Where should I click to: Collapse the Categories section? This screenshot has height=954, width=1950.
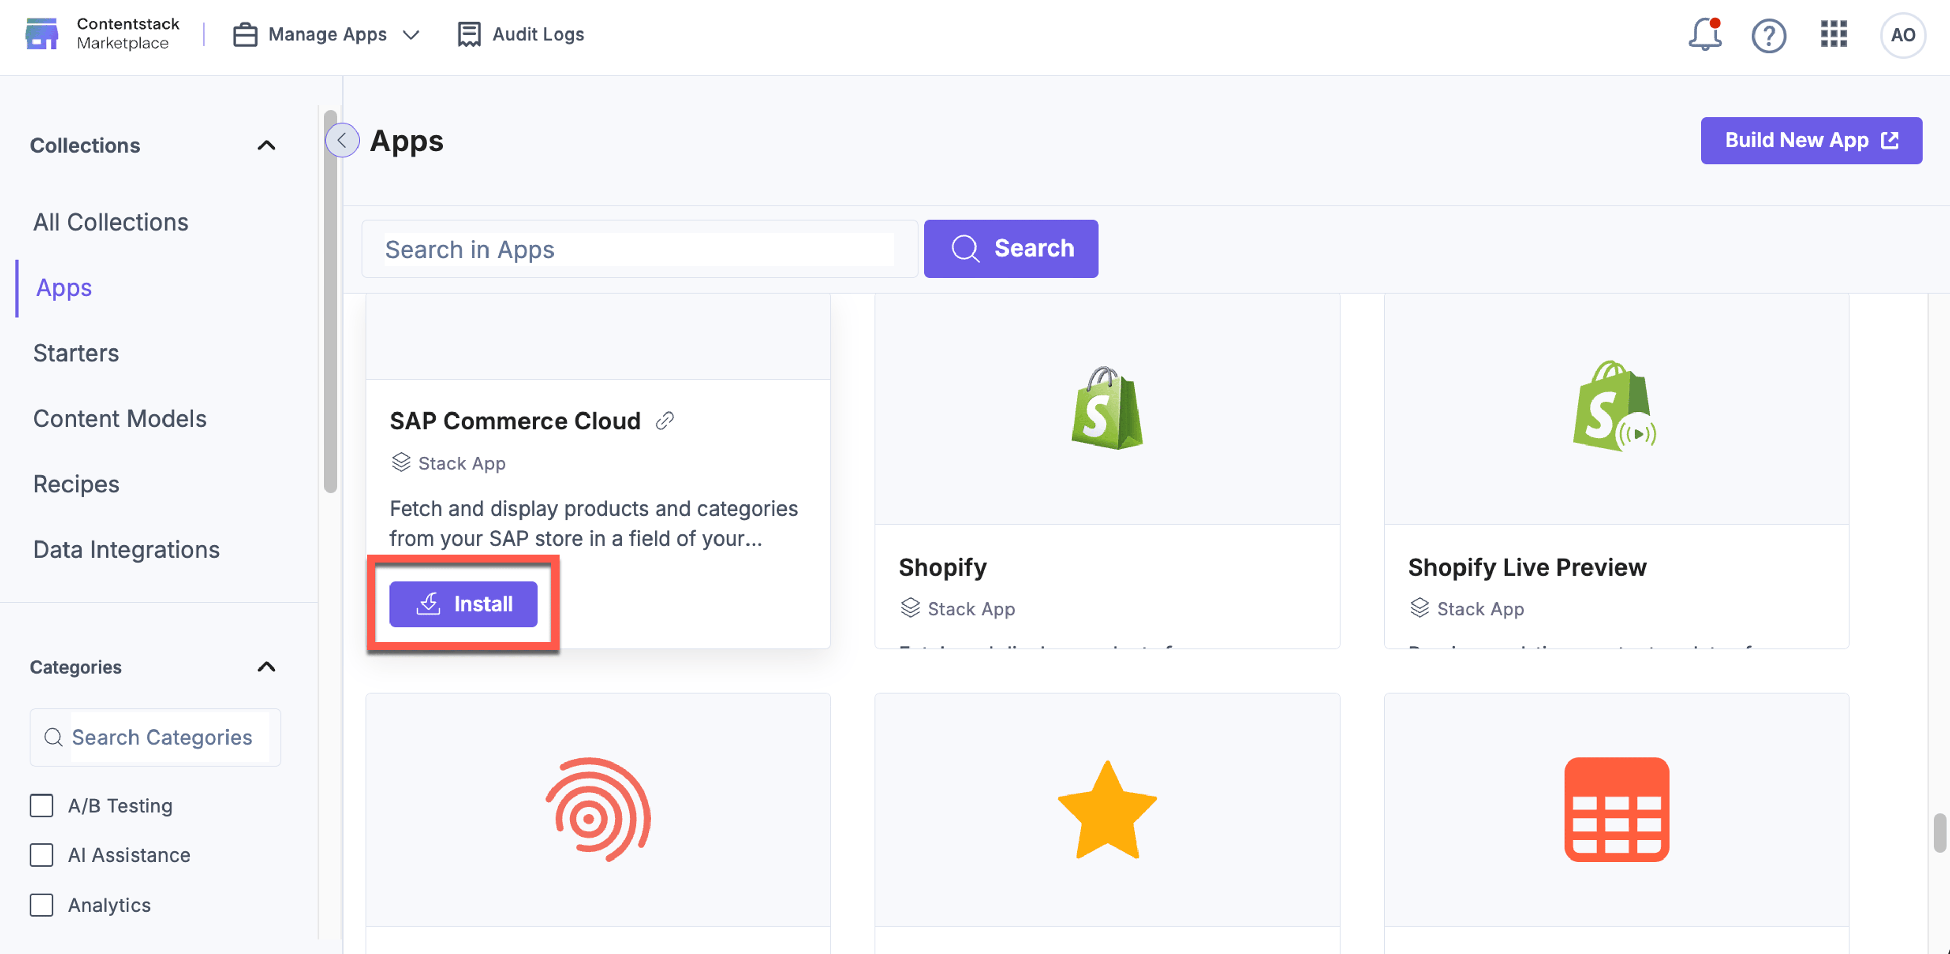pos(267,666)
